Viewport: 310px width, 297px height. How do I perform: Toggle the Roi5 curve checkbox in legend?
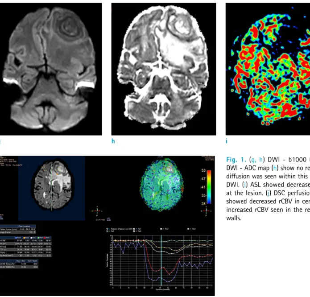(134, 231)
